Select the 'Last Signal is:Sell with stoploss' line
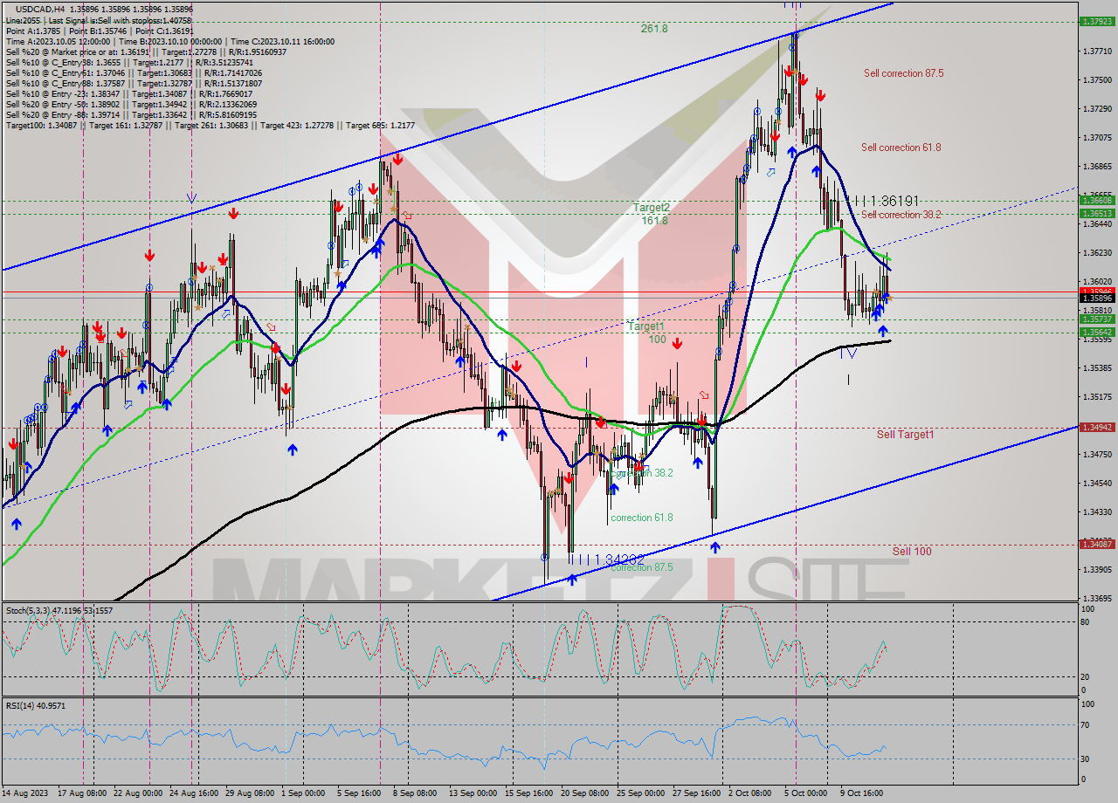Image resolution: width=1118 pixels, height=803 pixels. point(98,20)
